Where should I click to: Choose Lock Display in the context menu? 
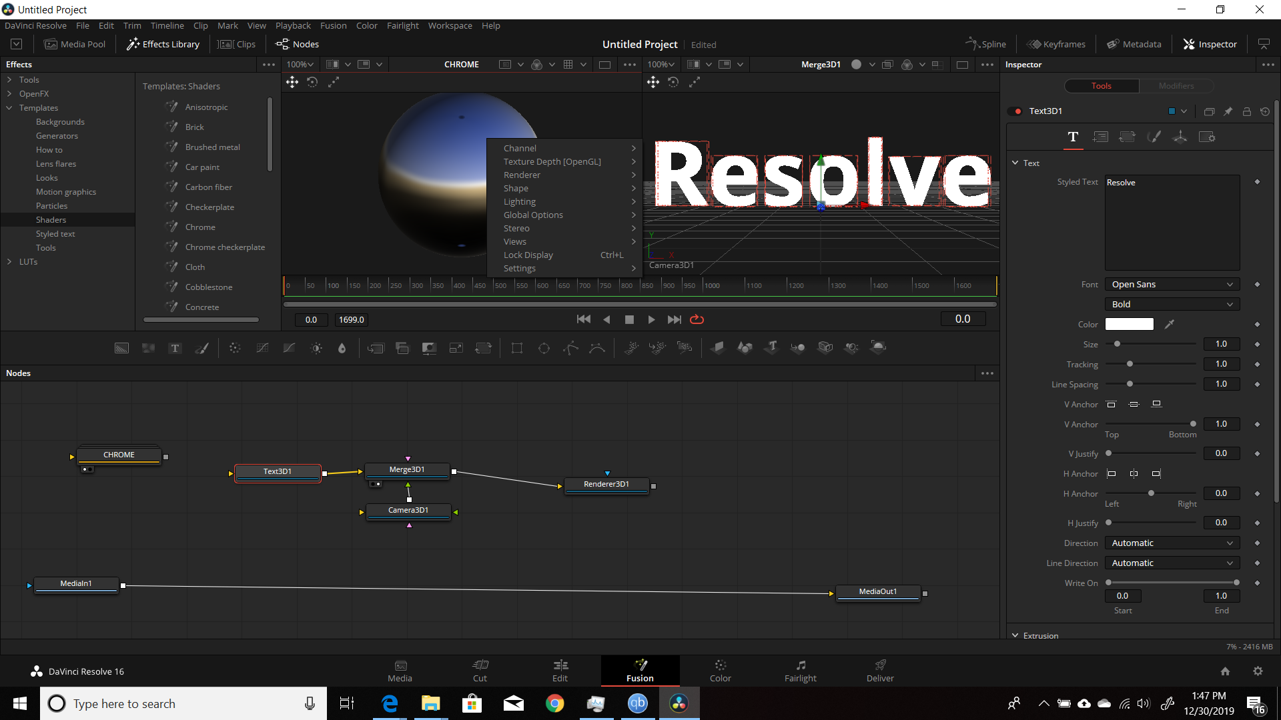pos(564,255)
